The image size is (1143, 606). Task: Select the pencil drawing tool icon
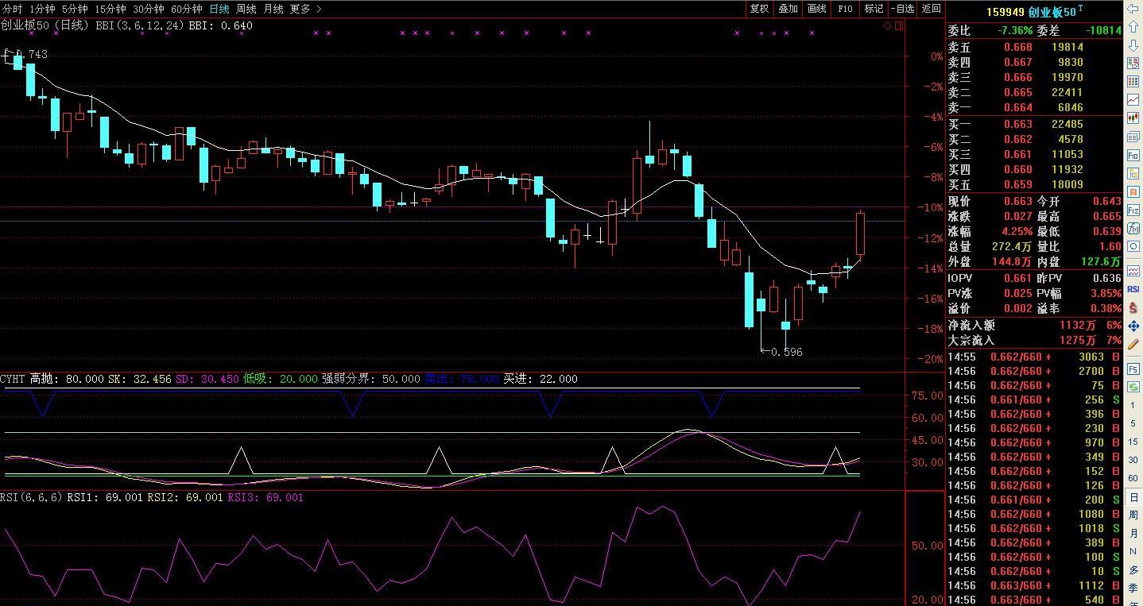tap(1133, 345)
